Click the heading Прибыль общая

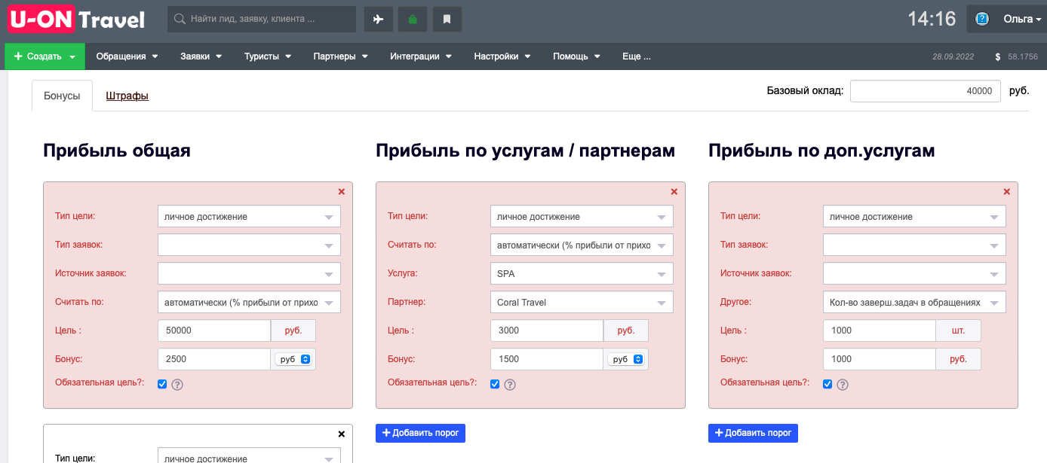[x=117, y=151]
